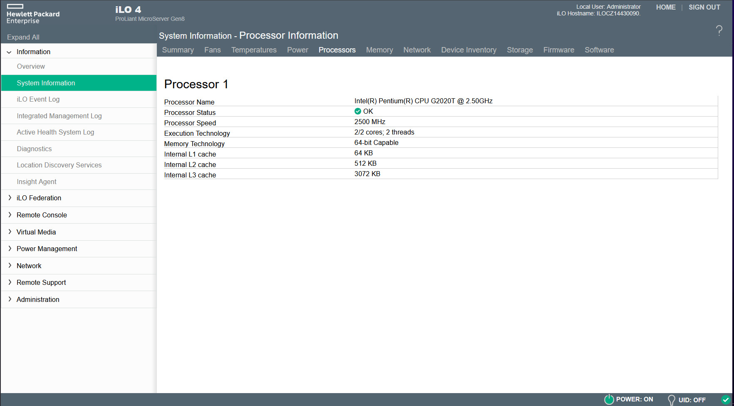
Task: Click the UID light bulb icon
Action: coord(671,400)
